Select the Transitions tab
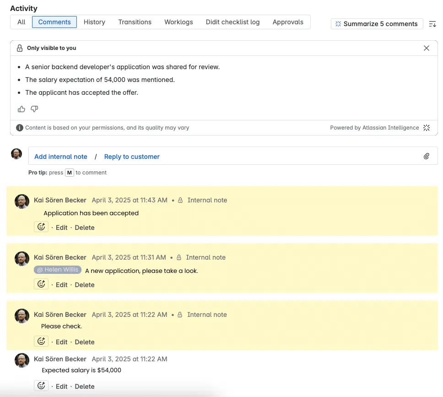 coord(135,22)
